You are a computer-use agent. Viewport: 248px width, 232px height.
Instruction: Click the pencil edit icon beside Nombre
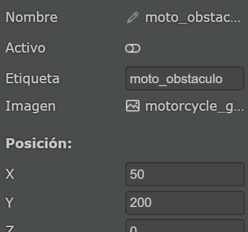pos(133,18)
